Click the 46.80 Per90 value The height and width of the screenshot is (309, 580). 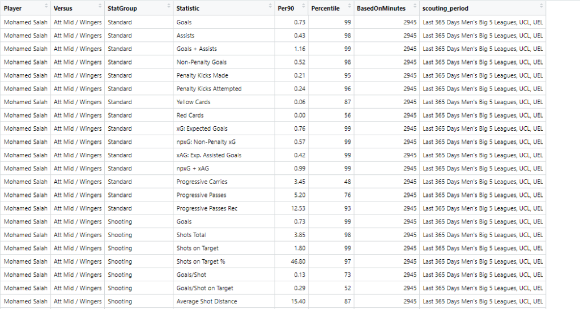(x=298, y=261)
